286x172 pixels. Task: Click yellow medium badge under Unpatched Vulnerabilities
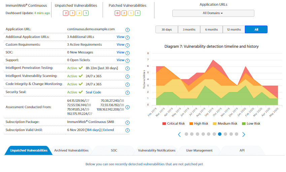[79, 13]
